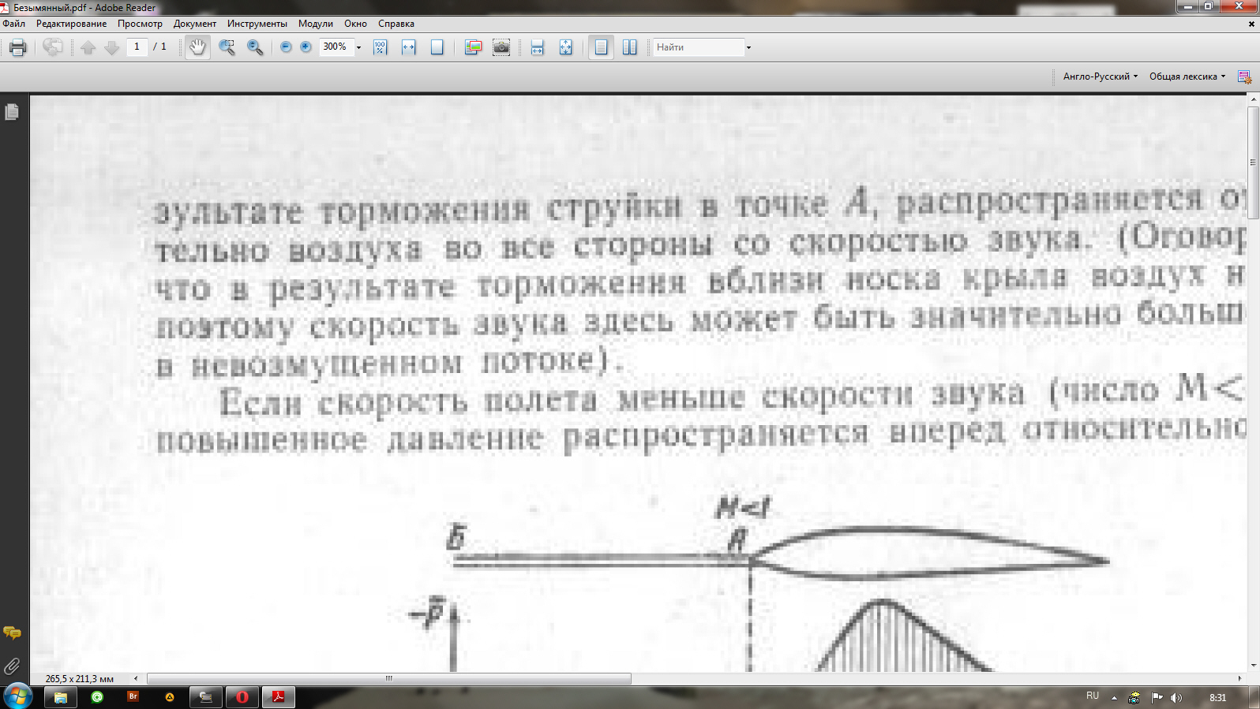Click the vertical scrollbar thumb
Viewport: 1260px width, 709px height.
click(x=1253, y=162)
